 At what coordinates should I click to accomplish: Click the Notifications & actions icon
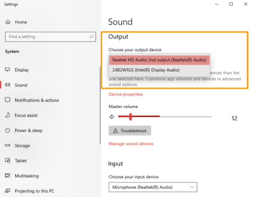pos(8,100)
